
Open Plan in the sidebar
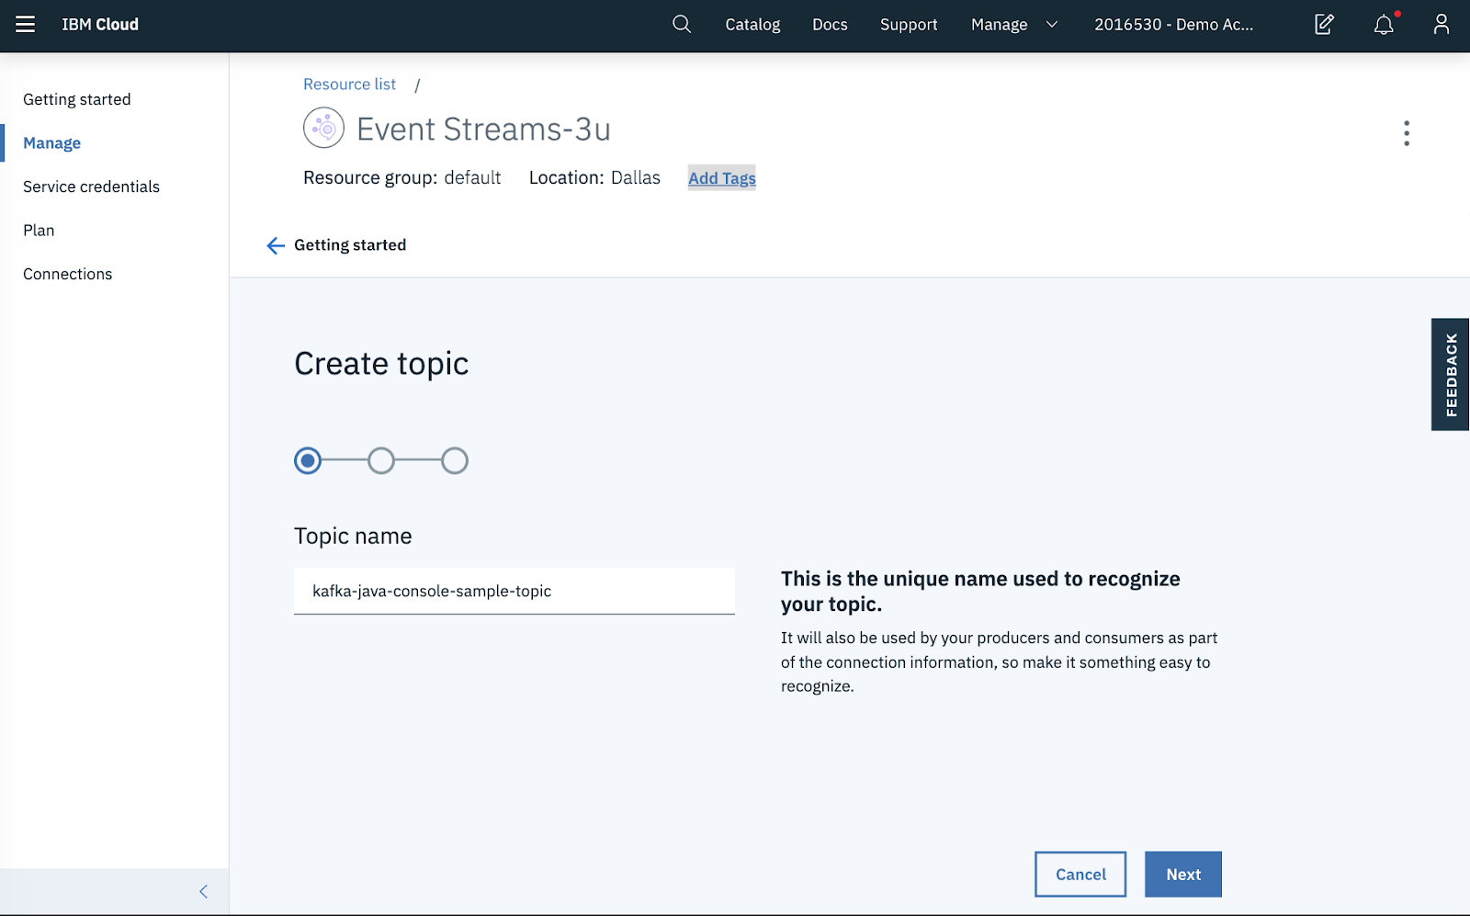pos(39,231)
